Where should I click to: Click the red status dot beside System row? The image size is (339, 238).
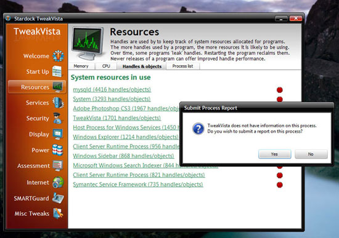click(x=280, y=99)
